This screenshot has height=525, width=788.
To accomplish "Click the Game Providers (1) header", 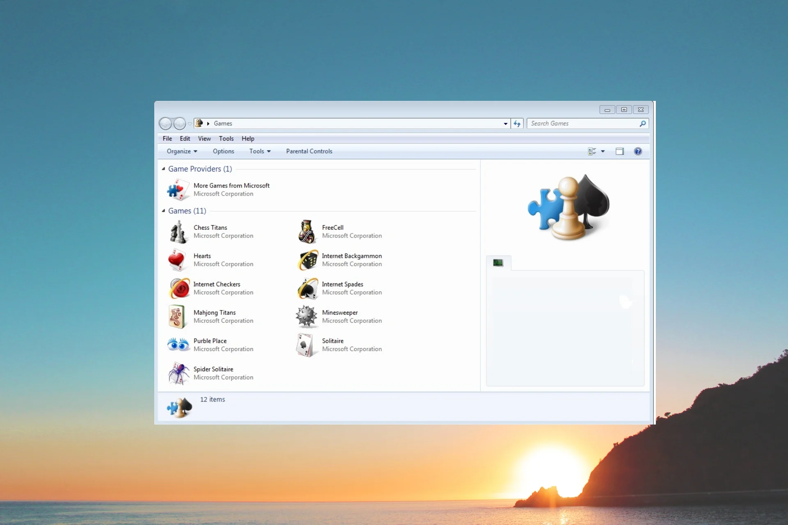I will tap(200, 169).
